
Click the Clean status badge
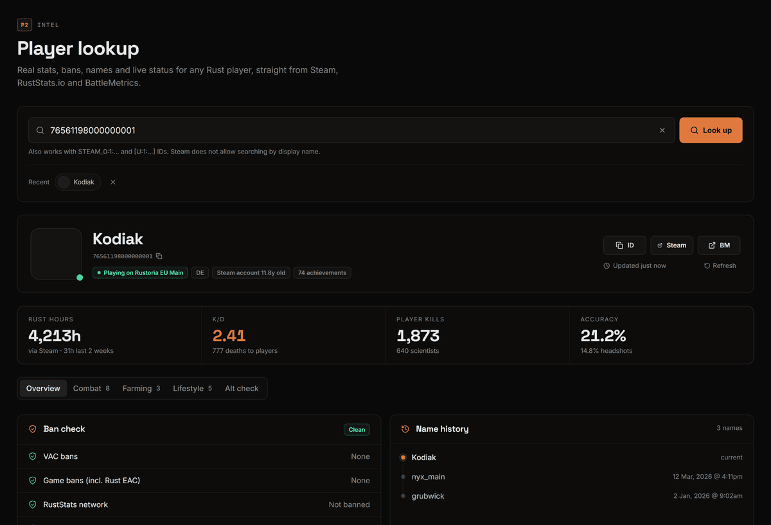tap(357, 429)
